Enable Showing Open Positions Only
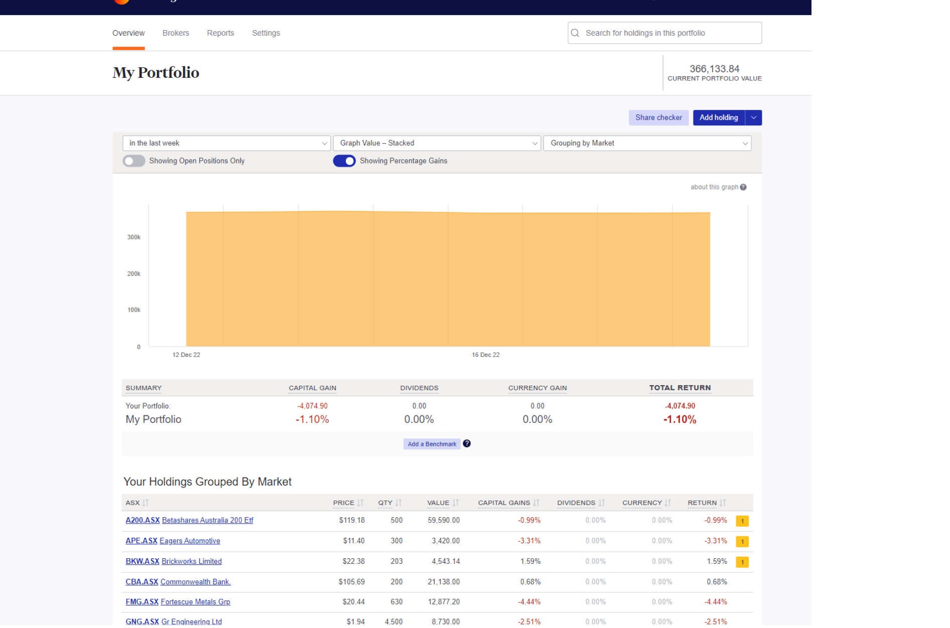 pos(134,161)
